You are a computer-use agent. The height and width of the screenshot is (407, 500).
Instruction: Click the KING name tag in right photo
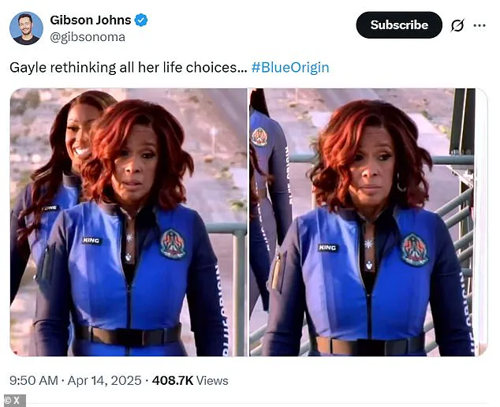[x=328, y=248]
